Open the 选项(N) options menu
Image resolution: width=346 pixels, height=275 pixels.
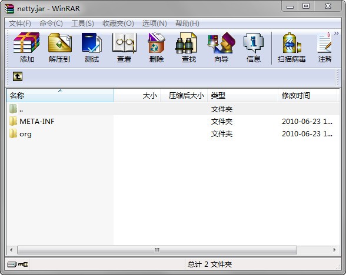[x=154, y=23]
